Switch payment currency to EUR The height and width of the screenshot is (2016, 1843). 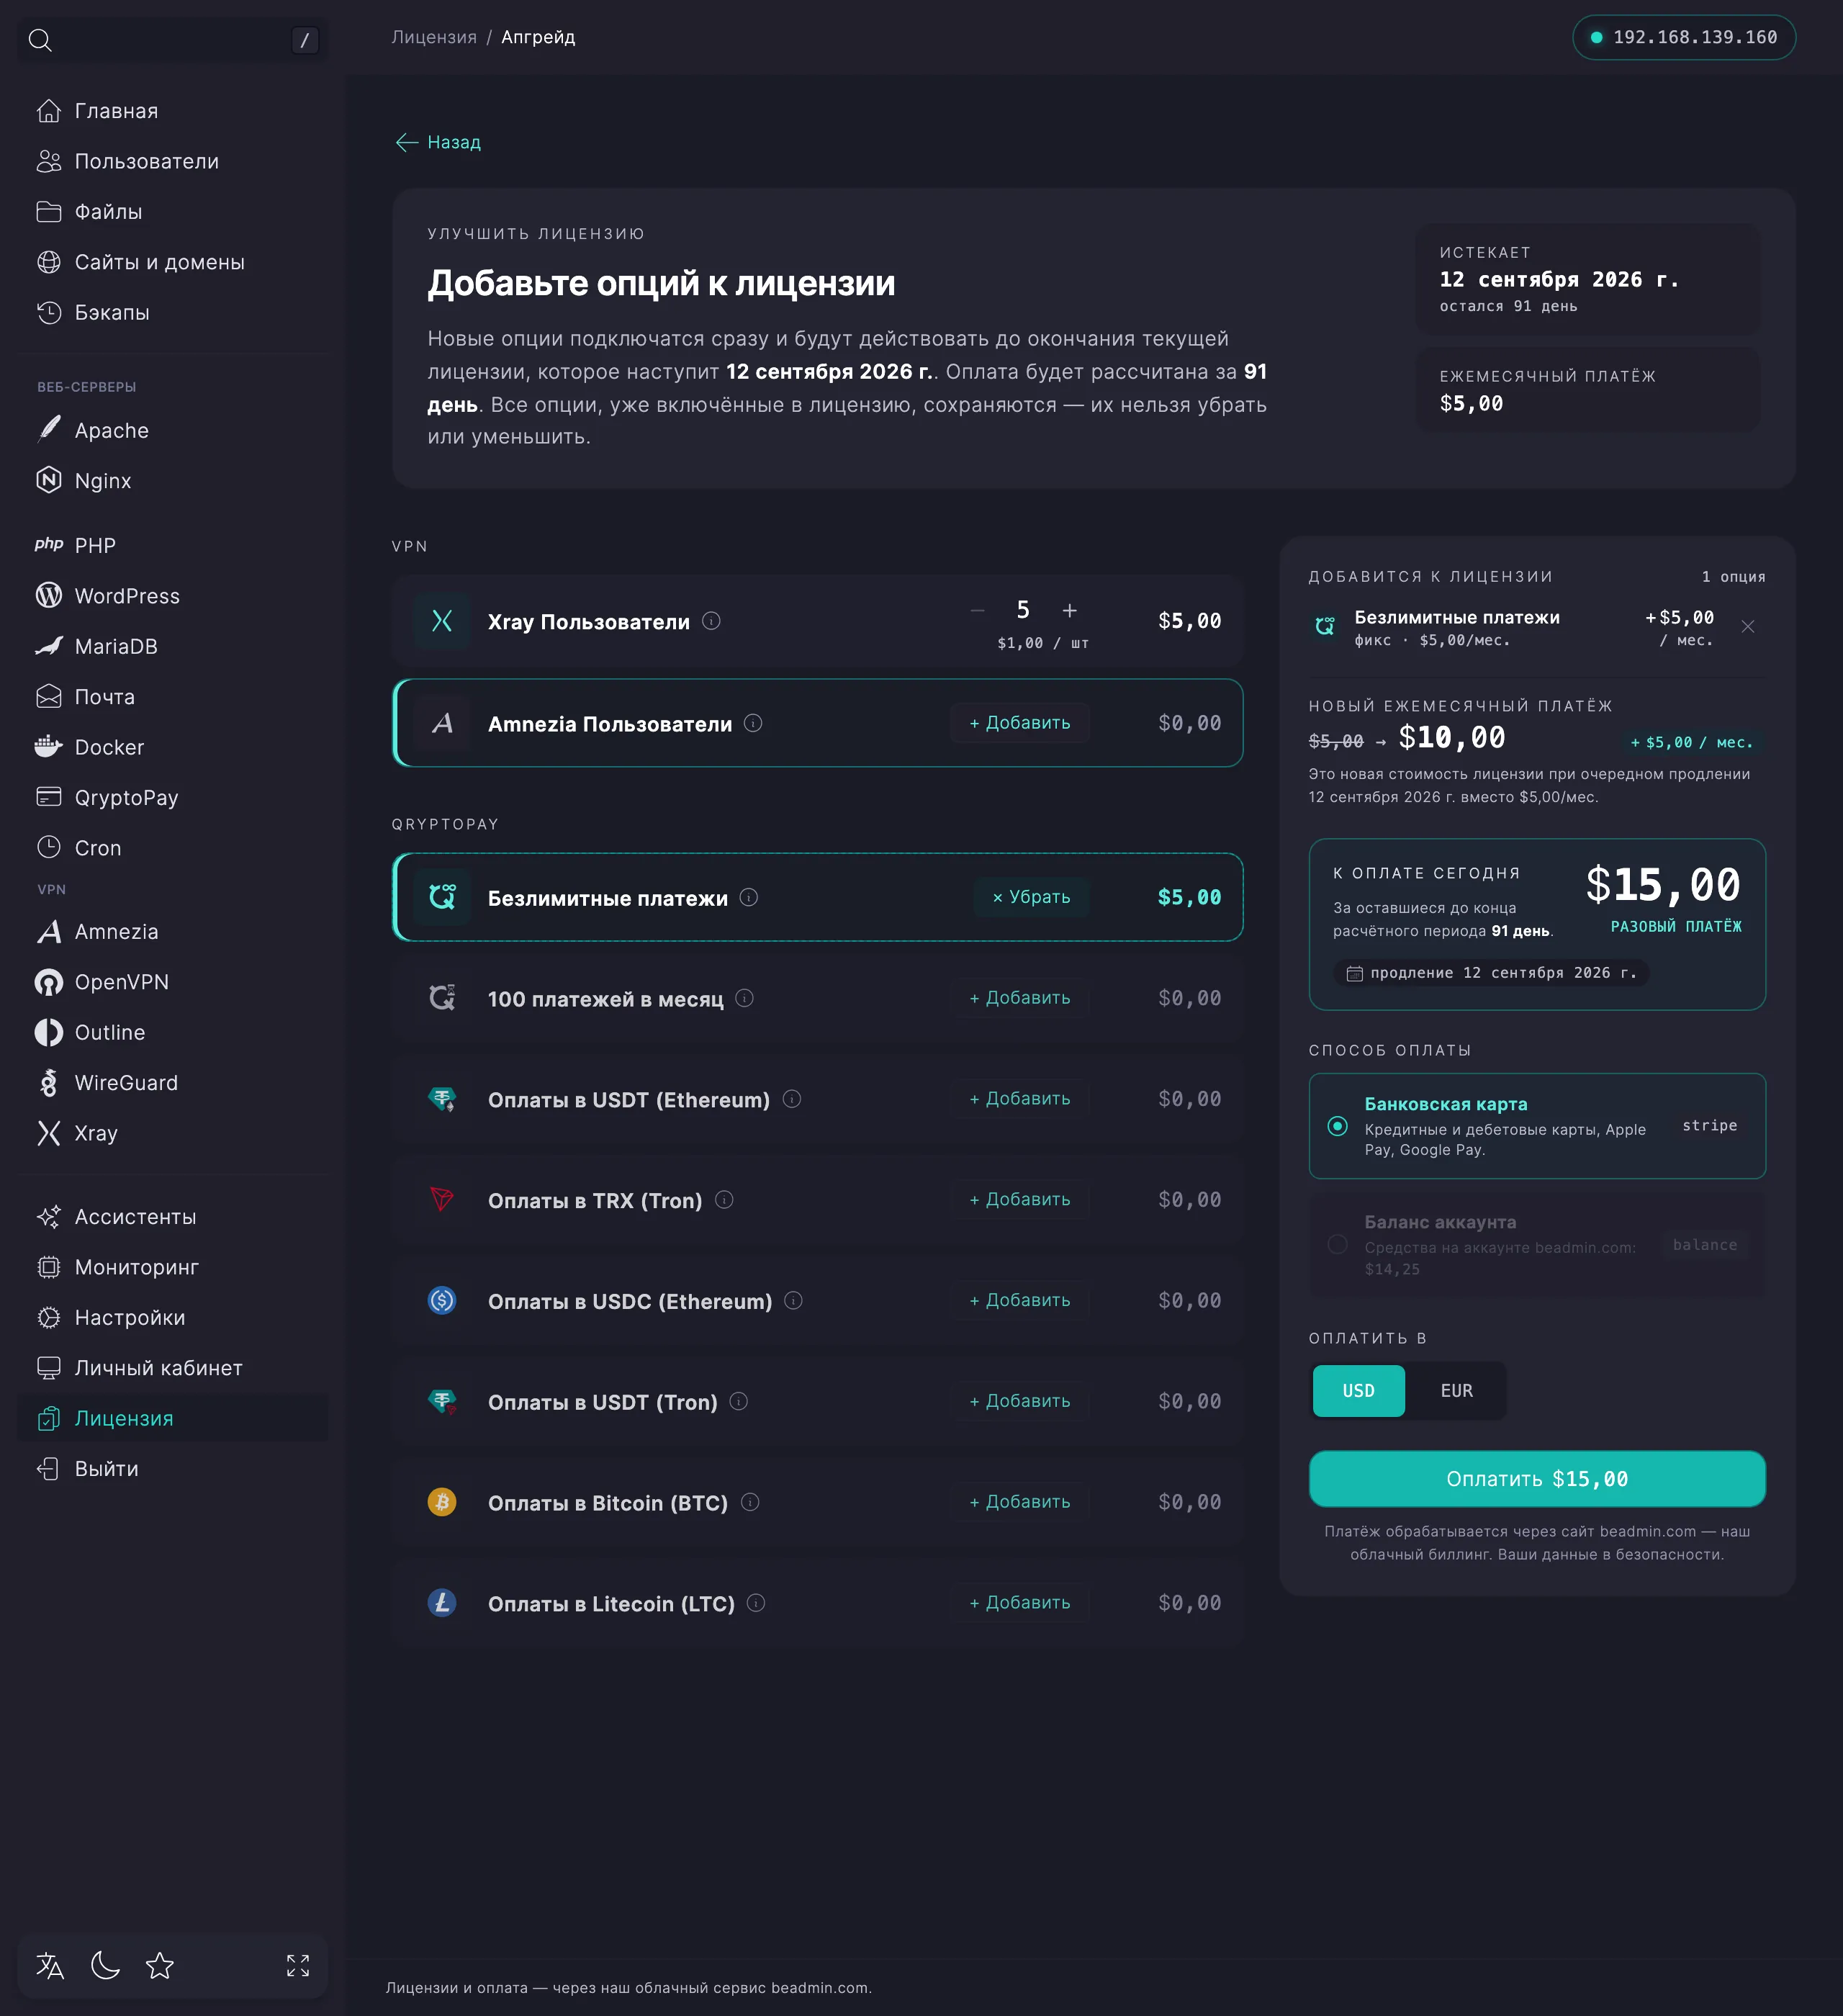pos(1456,1391)
